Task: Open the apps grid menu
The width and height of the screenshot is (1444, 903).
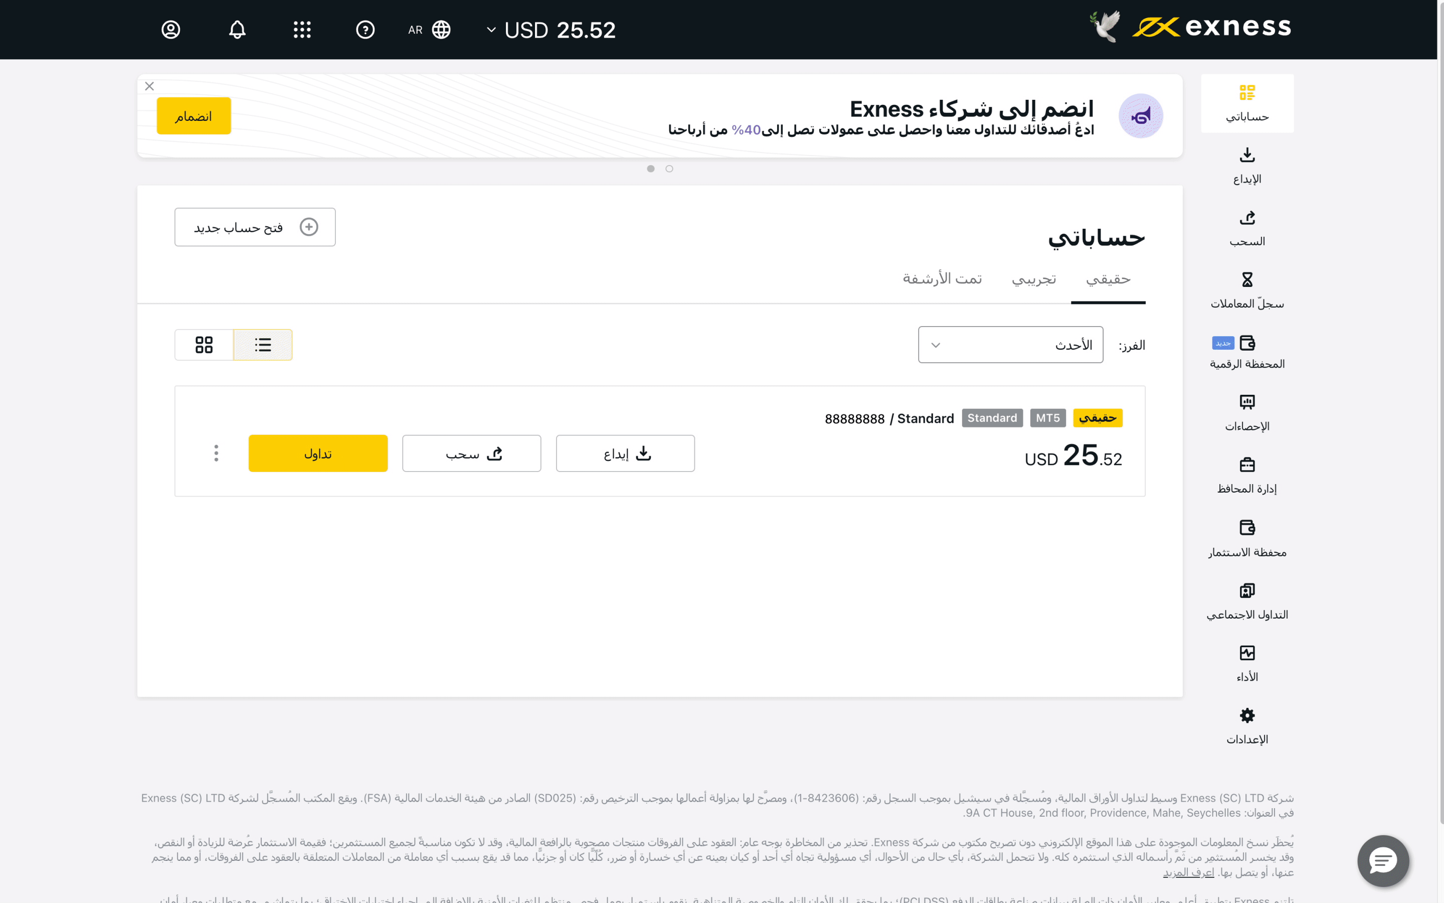Action: tap(302, 29)
